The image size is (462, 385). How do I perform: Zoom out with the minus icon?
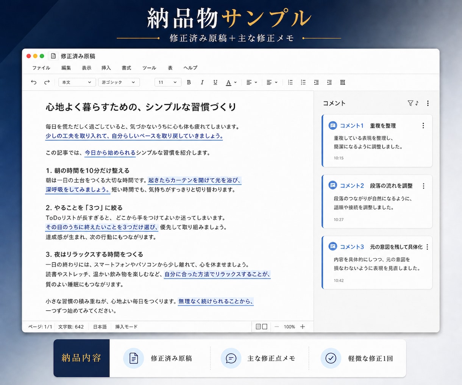pyautogui.click(x=277, y=327)
